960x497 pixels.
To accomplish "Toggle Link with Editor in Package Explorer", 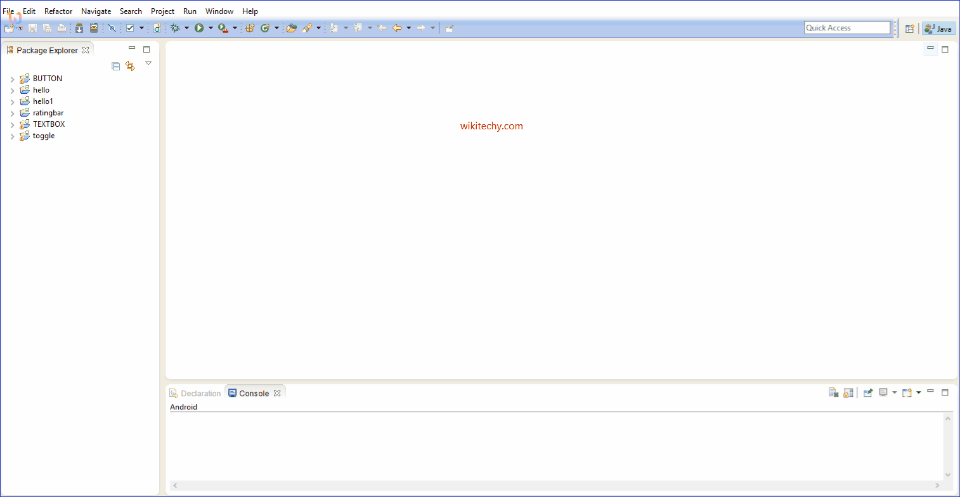I will [x=130, y=65].
